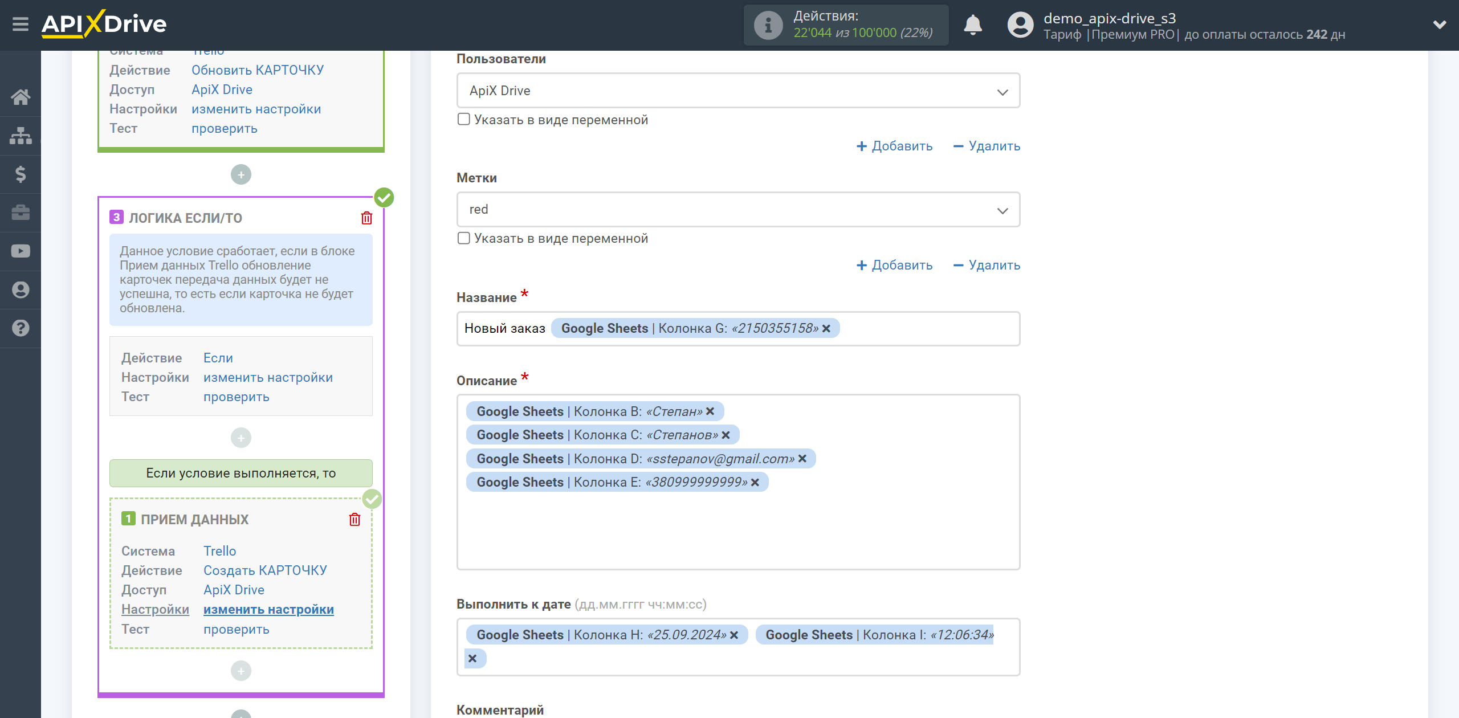Open billing dollar icon in sidebar
The height and width of the screenshot is (718, 1459).
(21, 174)
